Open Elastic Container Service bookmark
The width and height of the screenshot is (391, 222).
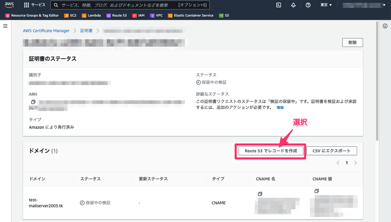[191, 15]
